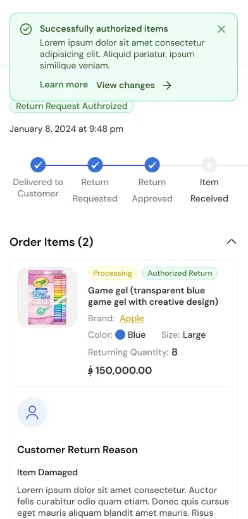Click the pending Item Received step circle
Screen dimensions: 248x519
tap(209, 165)
